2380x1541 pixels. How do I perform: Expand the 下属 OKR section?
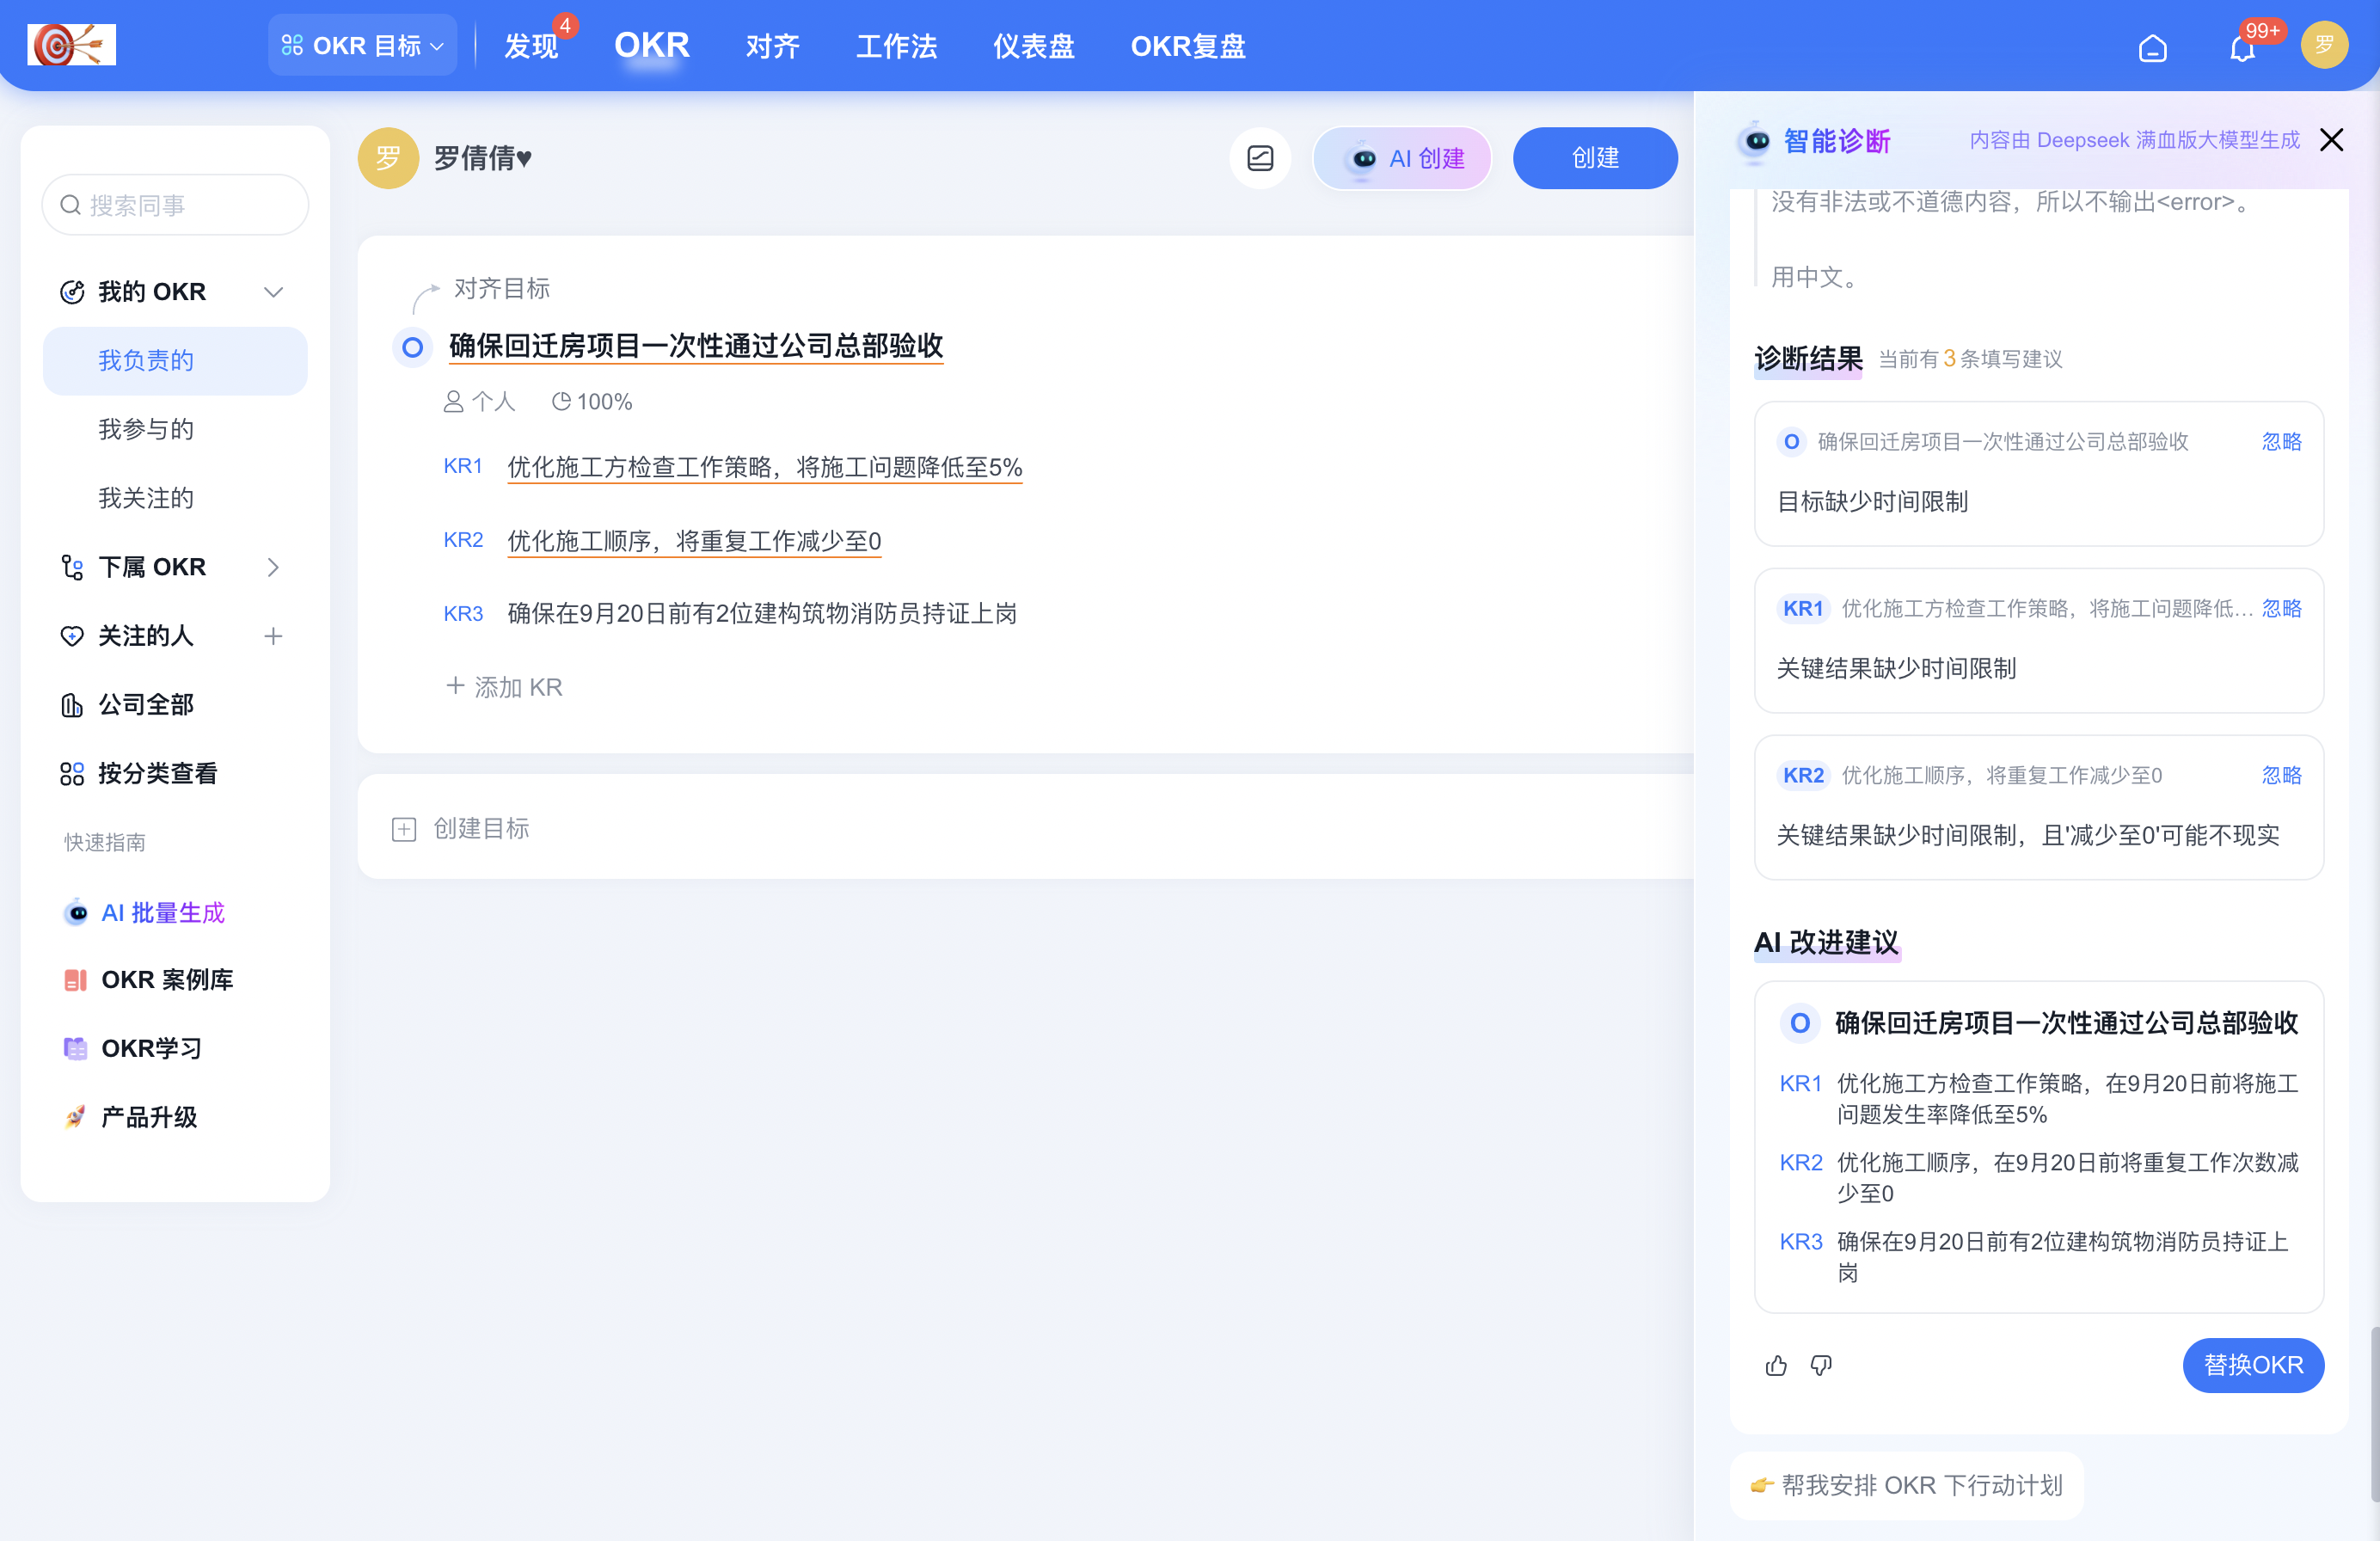[274, 567]
